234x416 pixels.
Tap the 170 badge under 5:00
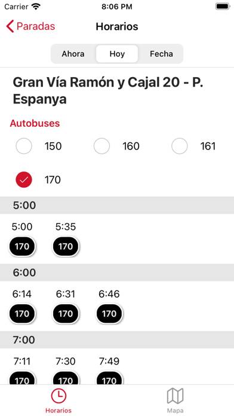coord(22,247)
